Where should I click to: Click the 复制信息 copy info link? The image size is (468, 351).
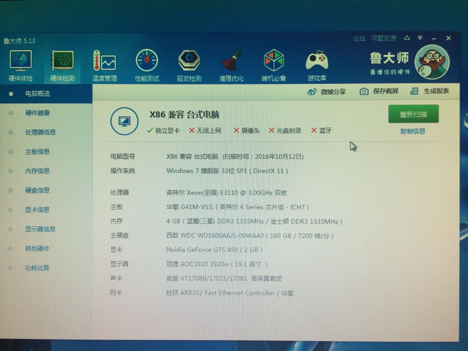point(413,131)
